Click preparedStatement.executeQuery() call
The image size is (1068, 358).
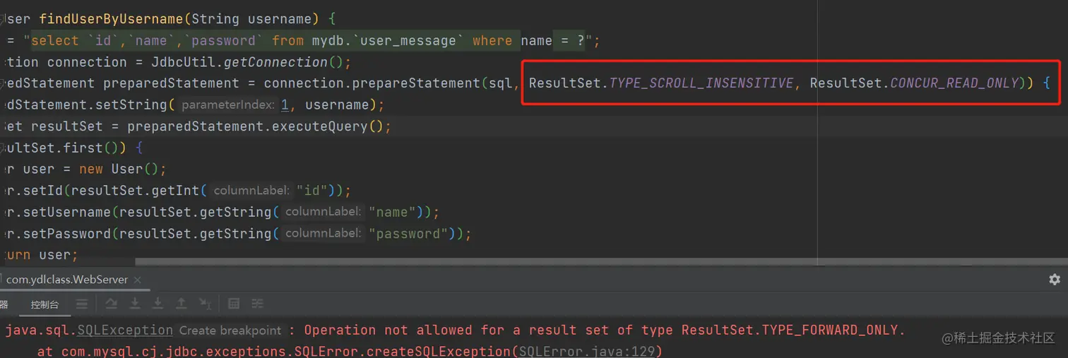coord(255,126)
